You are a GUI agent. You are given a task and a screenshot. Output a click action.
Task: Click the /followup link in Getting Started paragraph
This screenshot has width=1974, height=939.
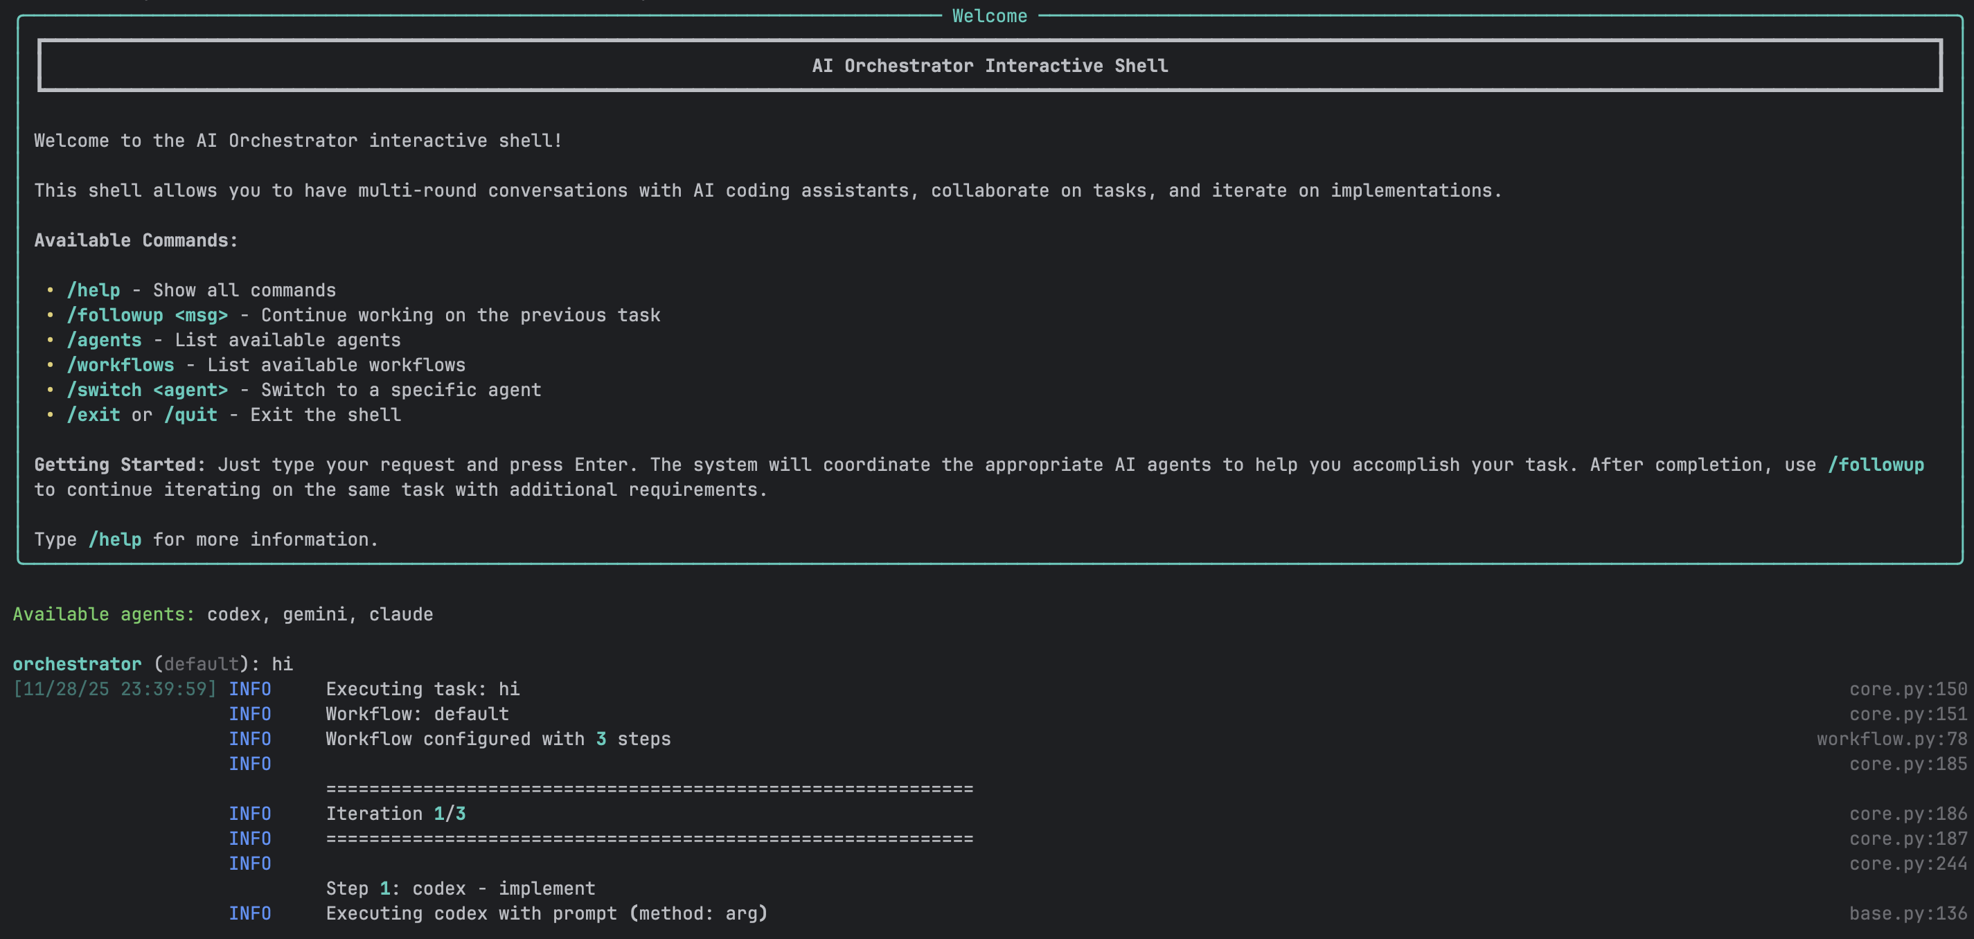coord(1876,464)
